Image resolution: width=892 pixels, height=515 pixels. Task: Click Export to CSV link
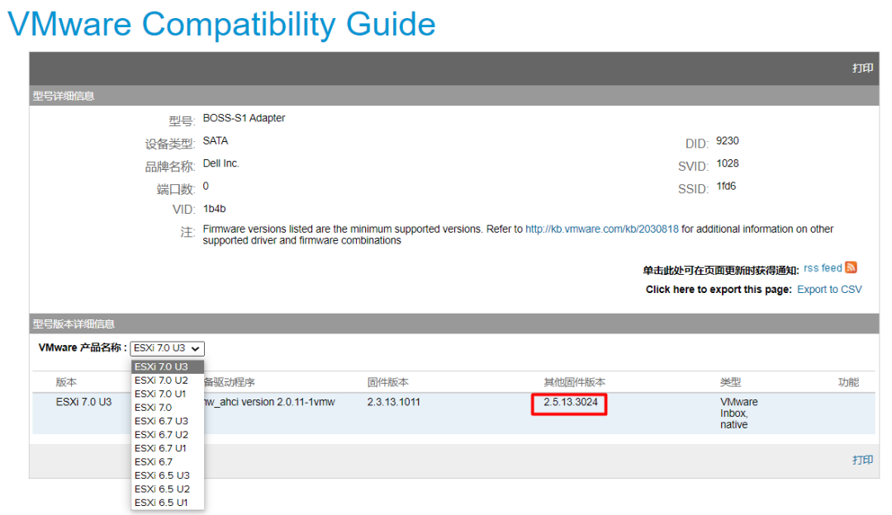(829, 290)
